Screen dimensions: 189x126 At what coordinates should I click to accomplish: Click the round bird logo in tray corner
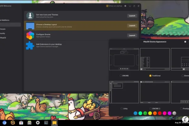(185, 119)
